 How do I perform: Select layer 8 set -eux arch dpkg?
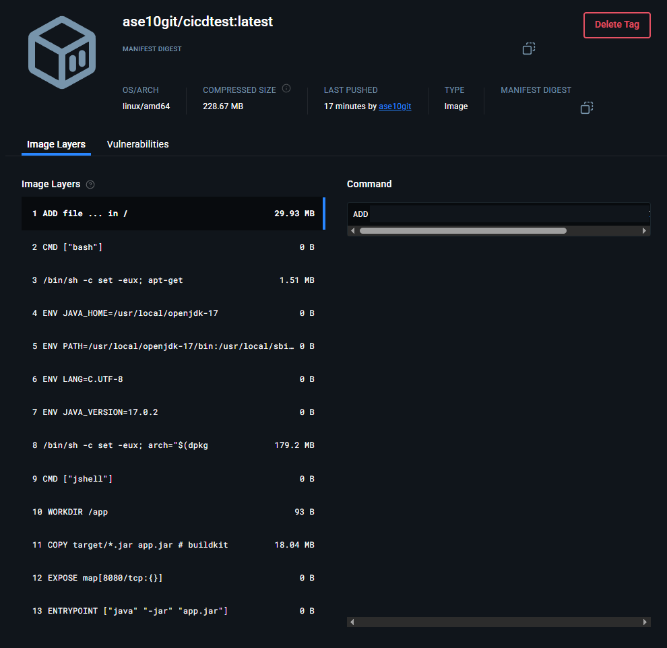[x=173, y=445]
